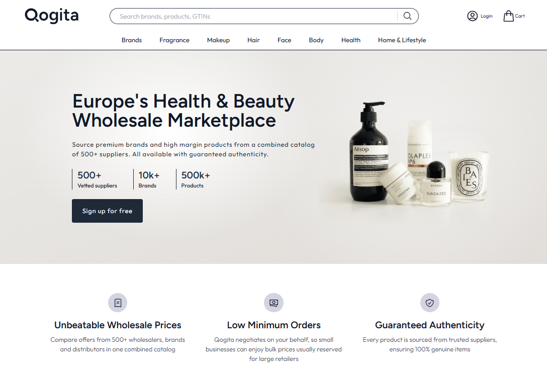Open the Body category
Screen dimensions: 547x373
coord(316,40)
